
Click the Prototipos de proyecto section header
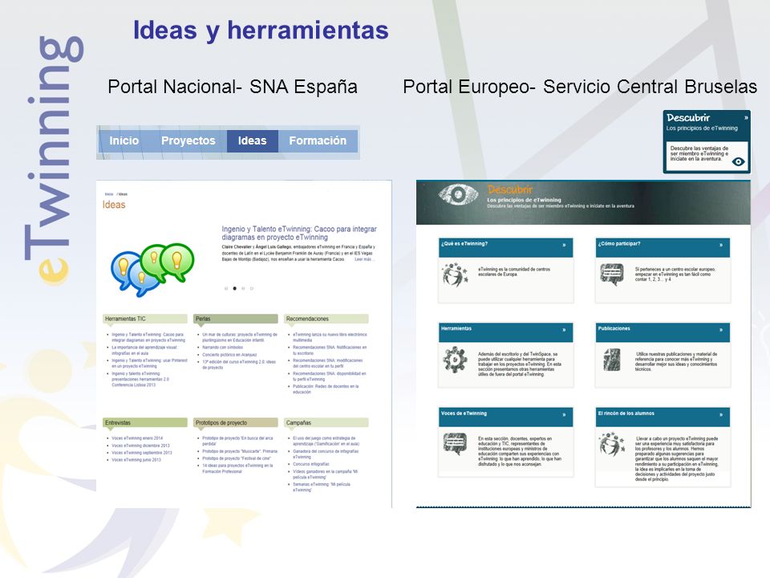(x=236, y=423)
